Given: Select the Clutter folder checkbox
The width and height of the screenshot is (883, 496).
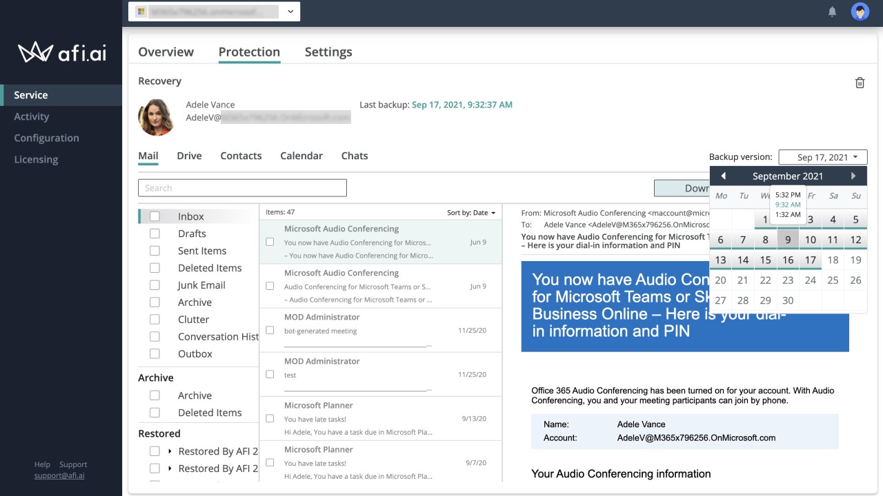Looking at the screenshot, I should [155, 320].
